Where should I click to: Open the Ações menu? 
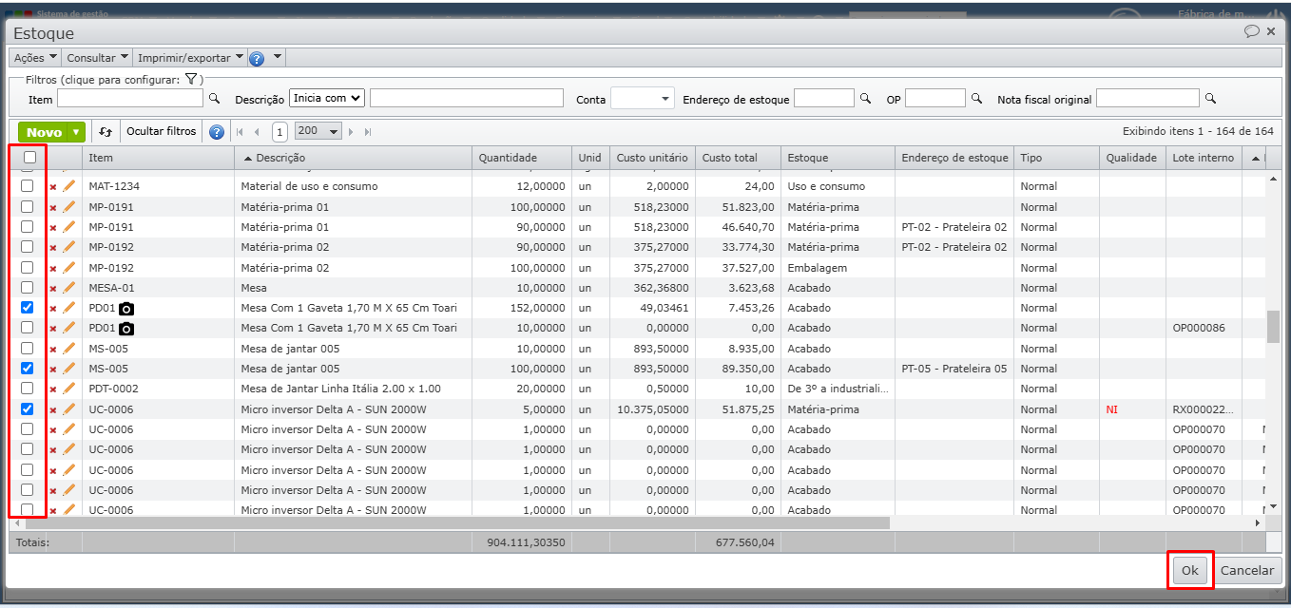click(35, 58)
